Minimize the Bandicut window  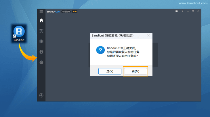coord(188,11)
